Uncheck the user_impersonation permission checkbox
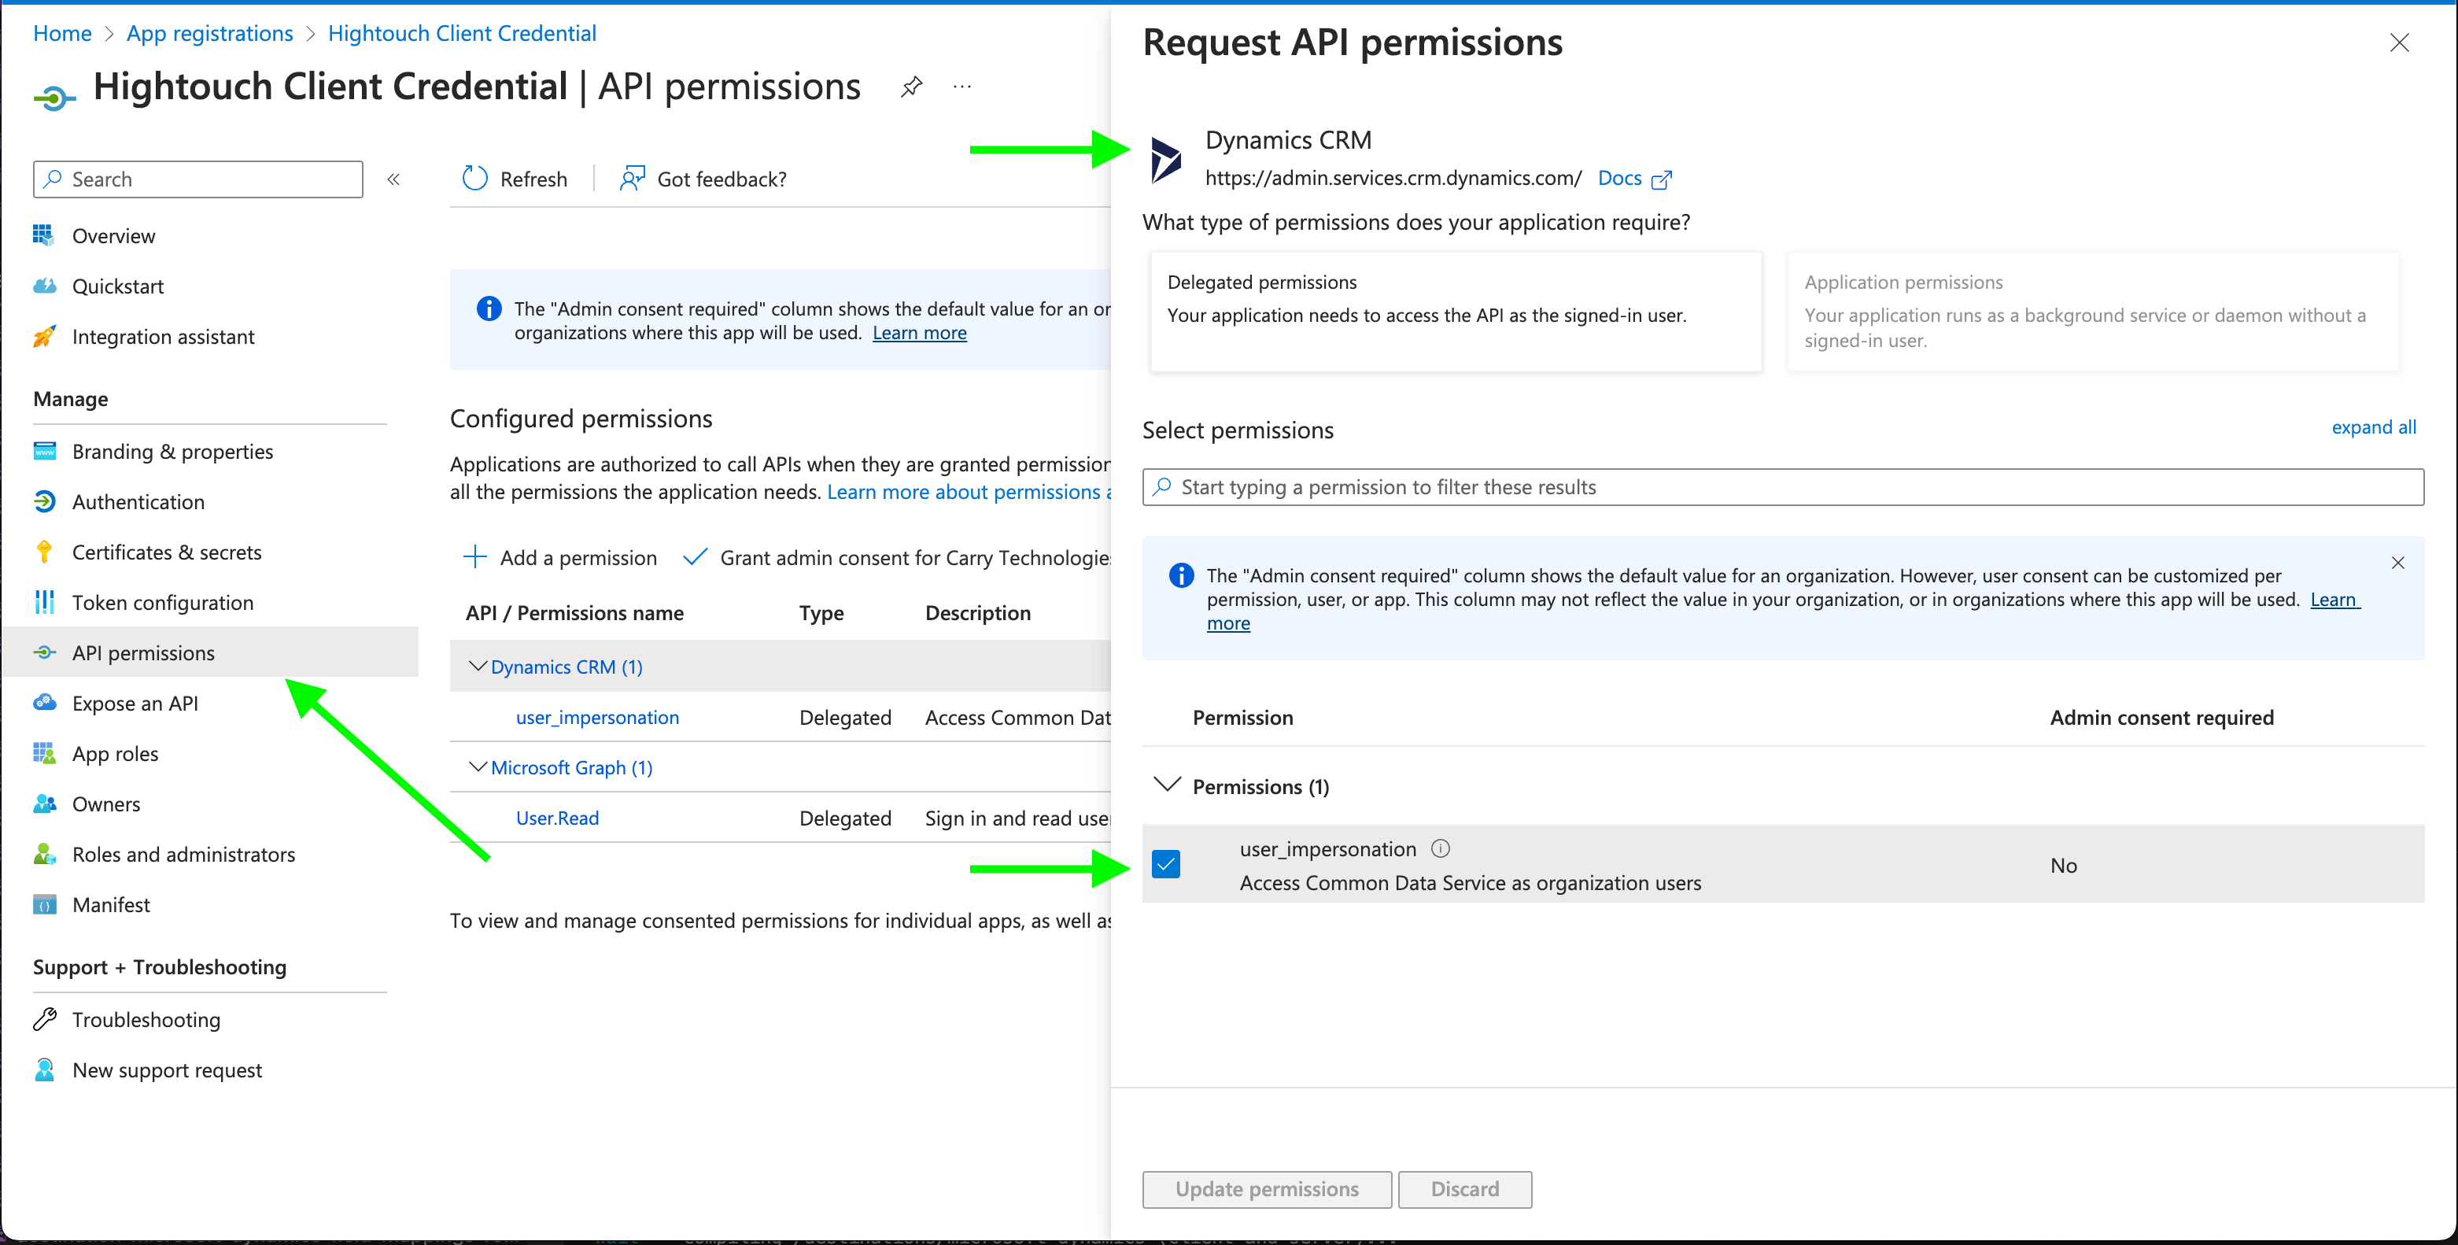 tap(1166, 864)
